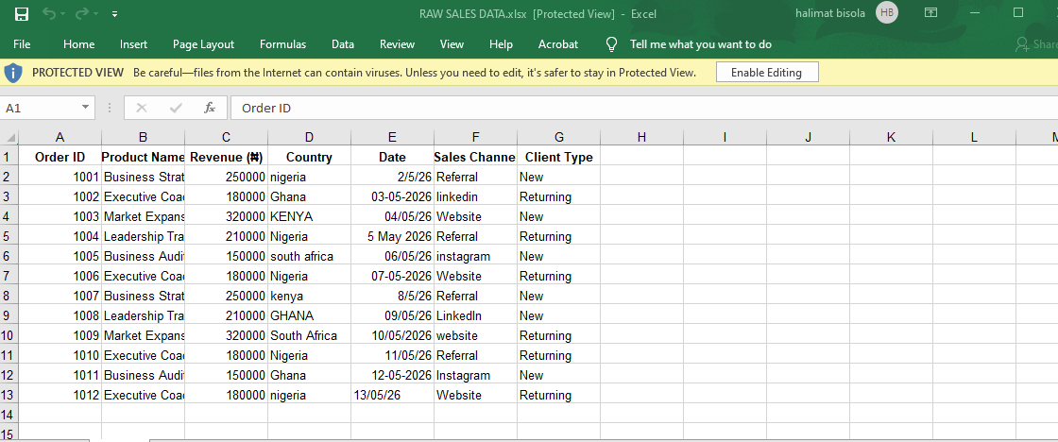Click cell with Order ID 1008
Image resolution: width=1058 pixels, height=442 pixels.
[60, 315]
